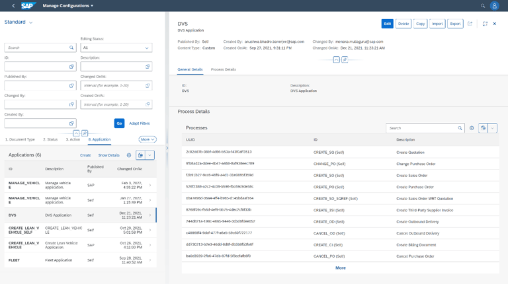Select the Cancel Outbound Delivery process row

tap(340, 233)
